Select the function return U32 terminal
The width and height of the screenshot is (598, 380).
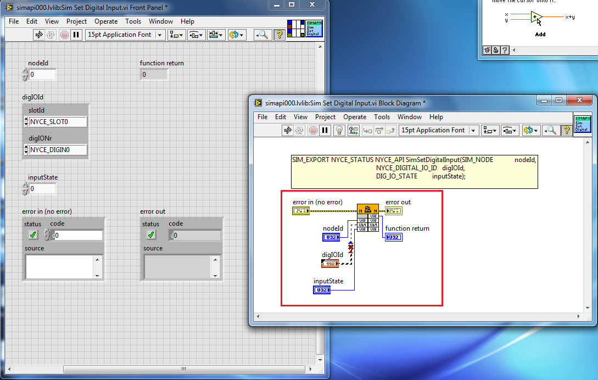(394, 237)
